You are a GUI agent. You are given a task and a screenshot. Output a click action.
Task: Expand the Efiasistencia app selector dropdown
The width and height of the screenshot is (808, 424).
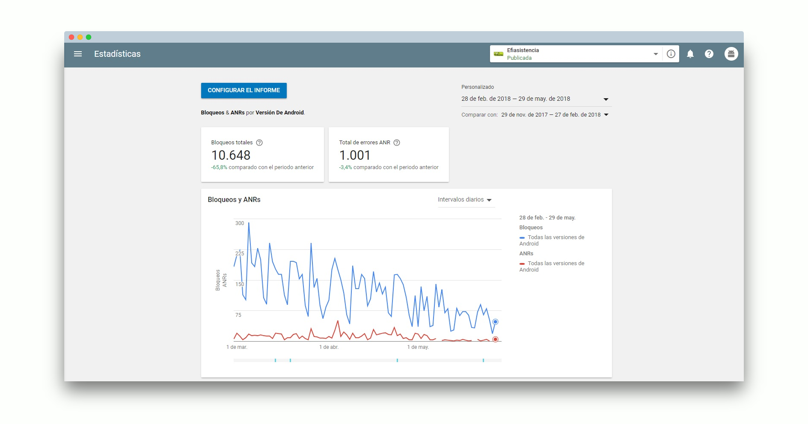(655, 54)
